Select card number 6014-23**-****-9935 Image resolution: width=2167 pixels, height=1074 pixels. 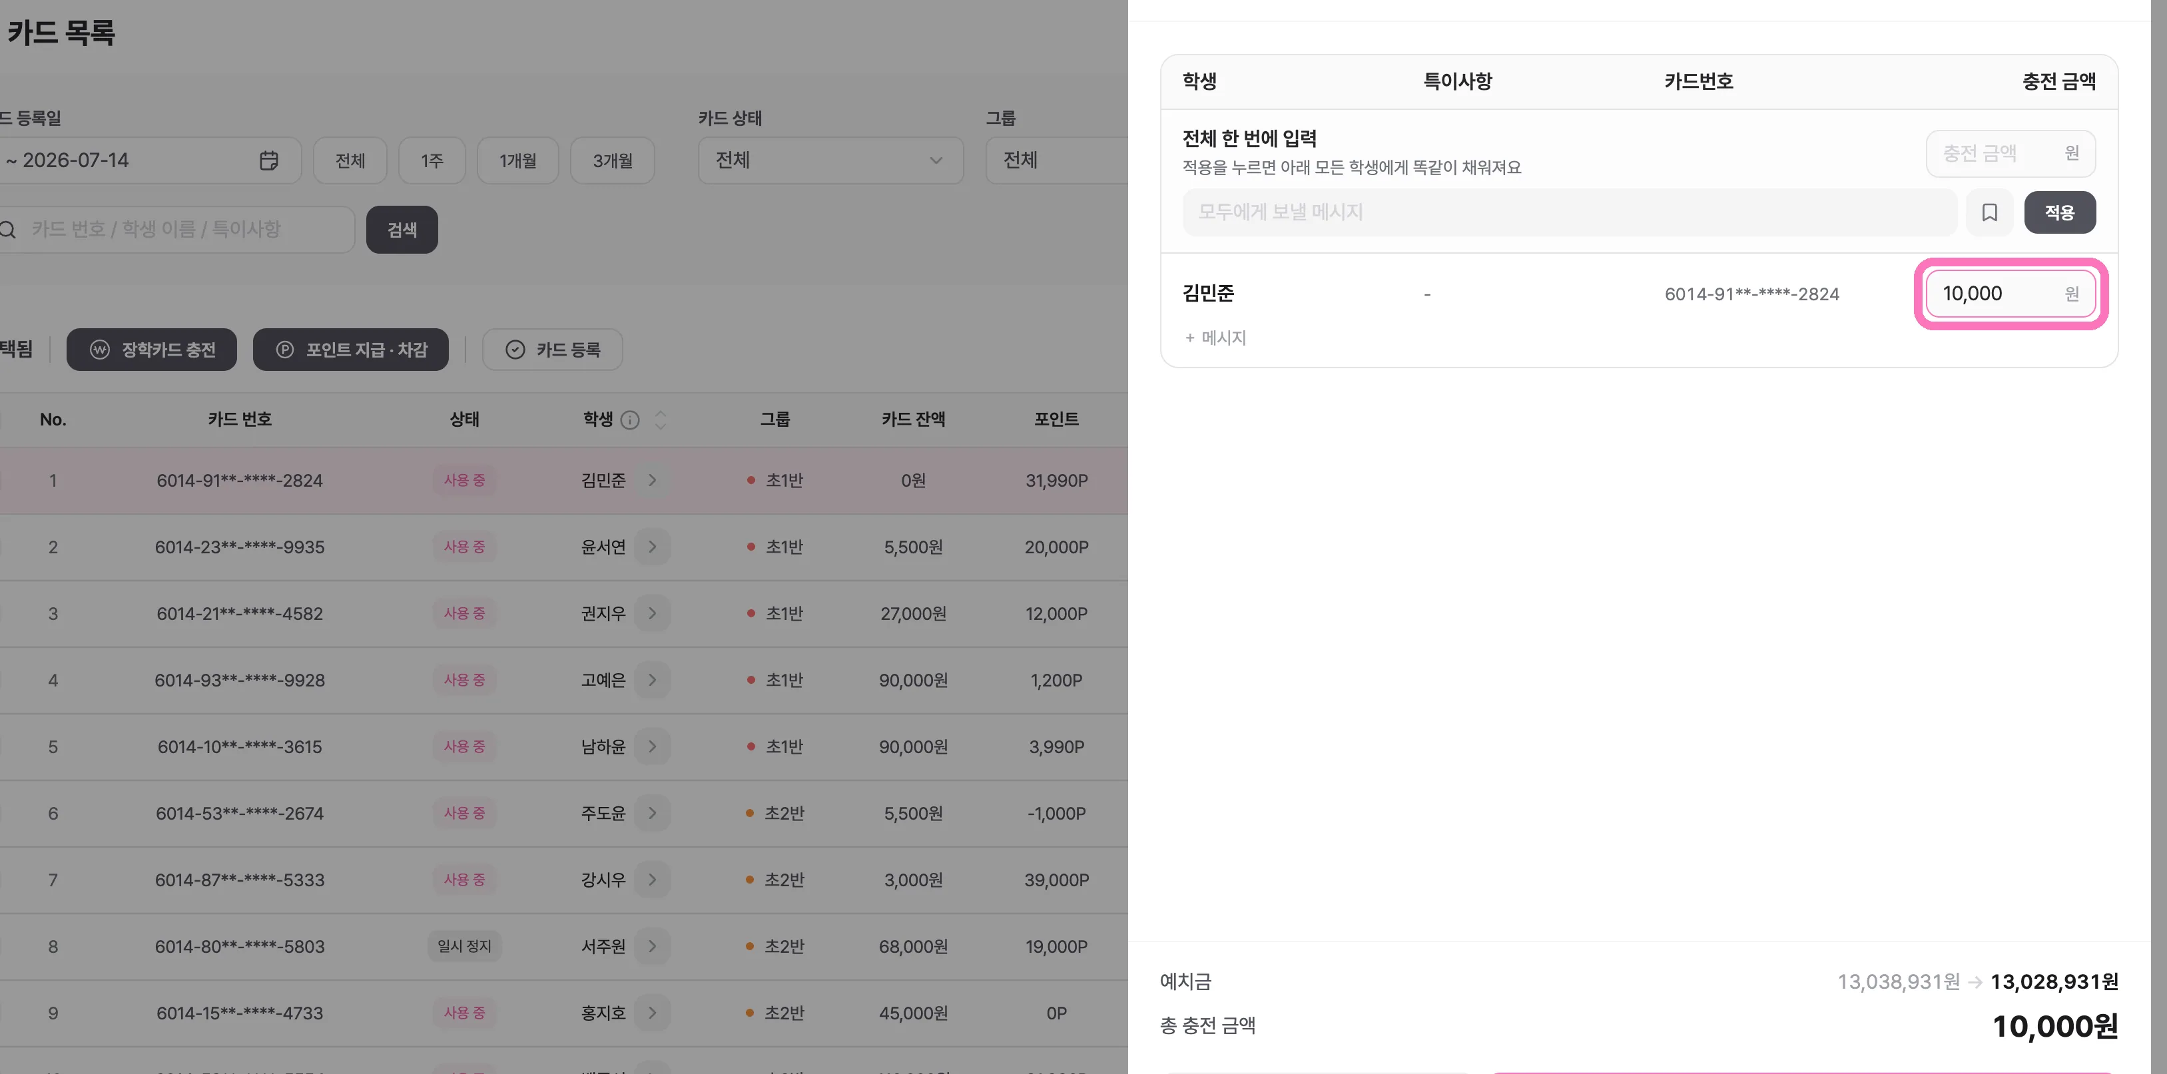click(x=240, y=547)
